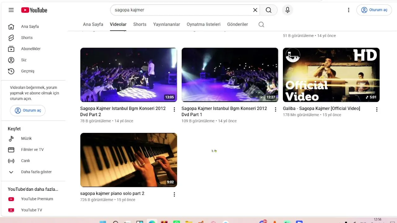The width and height of the screenshot is (397, 223).
Task: Click the 'YouTube'dan daha fazla...' heading
Action: (33, 189)
